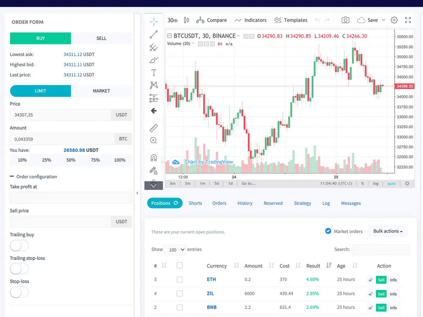Click the back arrow icon in chart toolbar
Image resolution: width=423 pixels, height=317 pixels.
[154, 111]
